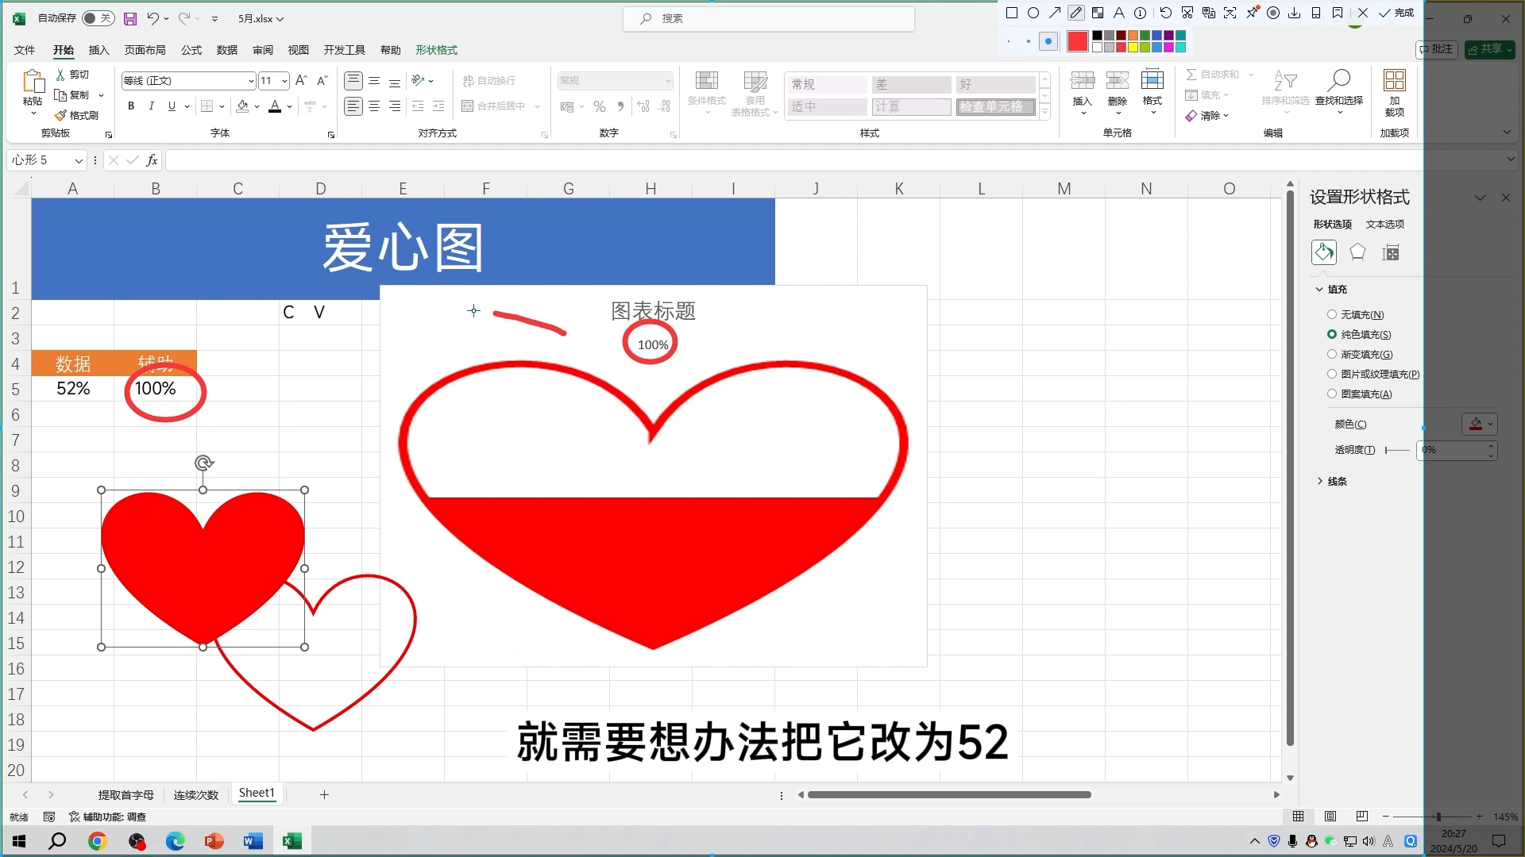Image resolution: width=1525 pixels, height=857 pixels.
Task: Click the Add-ins (加载项) button
Action: click(1394, 92)
